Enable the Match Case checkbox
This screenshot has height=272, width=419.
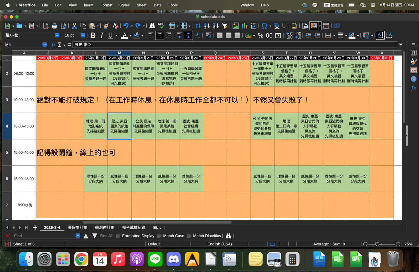coord(159,236)
